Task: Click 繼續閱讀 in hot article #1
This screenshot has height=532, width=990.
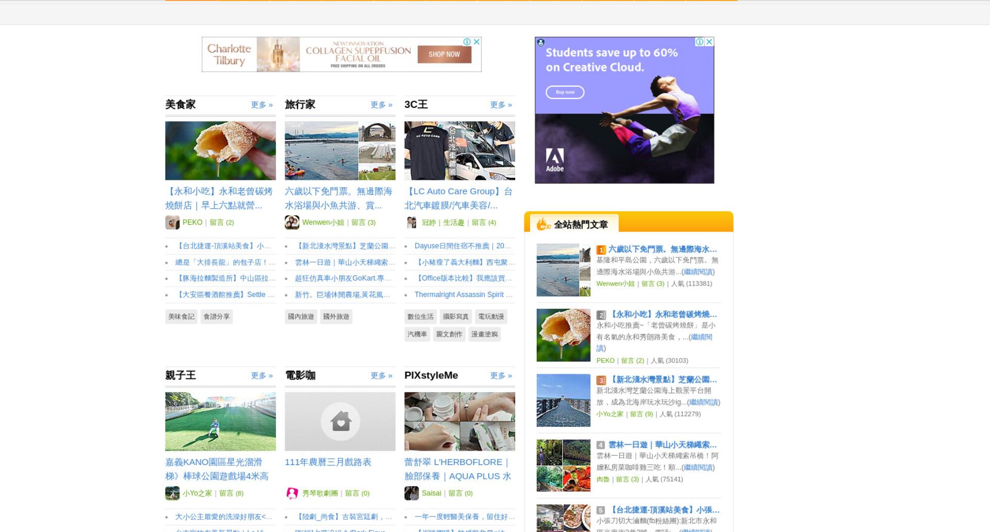Action: point(698,272)
